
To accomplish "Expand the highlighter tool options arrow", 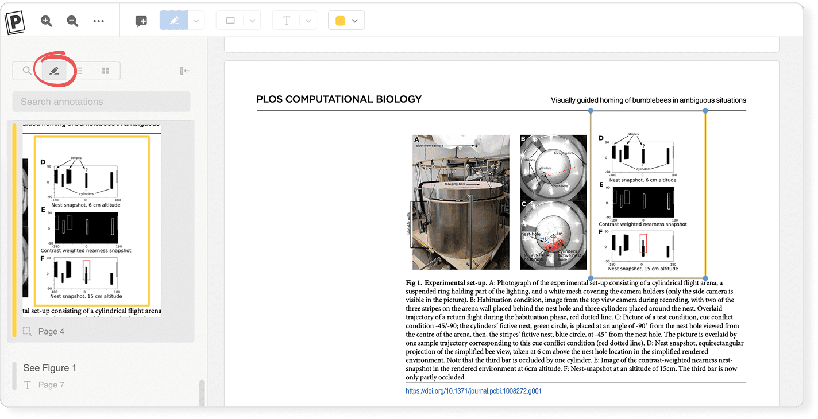I will pos(196,21).
